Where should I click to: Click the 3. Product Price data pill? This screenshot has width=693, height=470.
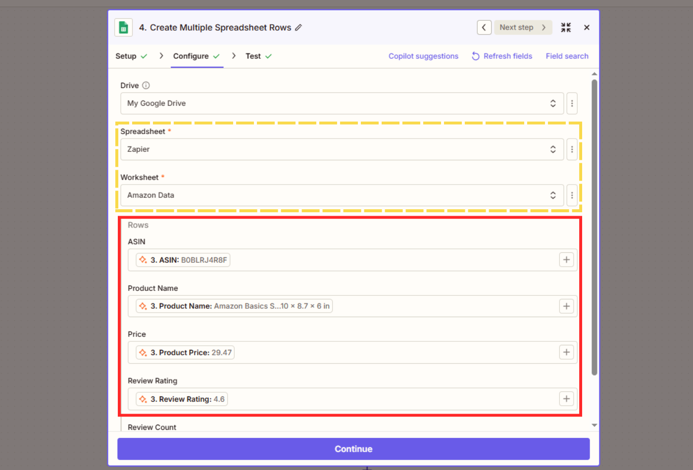click(x=185, y=353)
